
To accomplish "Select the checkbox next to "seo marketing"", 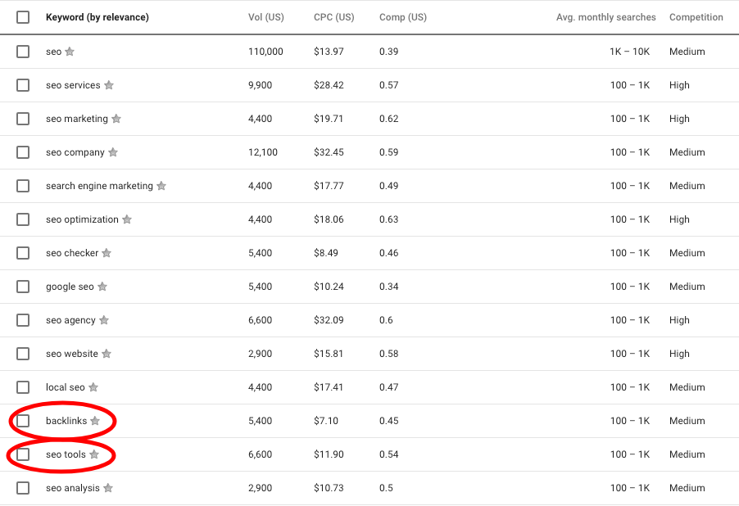I will pos(23,119).
